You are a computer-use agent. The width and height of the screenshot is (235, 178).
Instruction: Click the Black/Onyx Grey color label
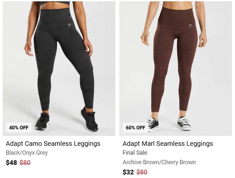coord(27,153)
